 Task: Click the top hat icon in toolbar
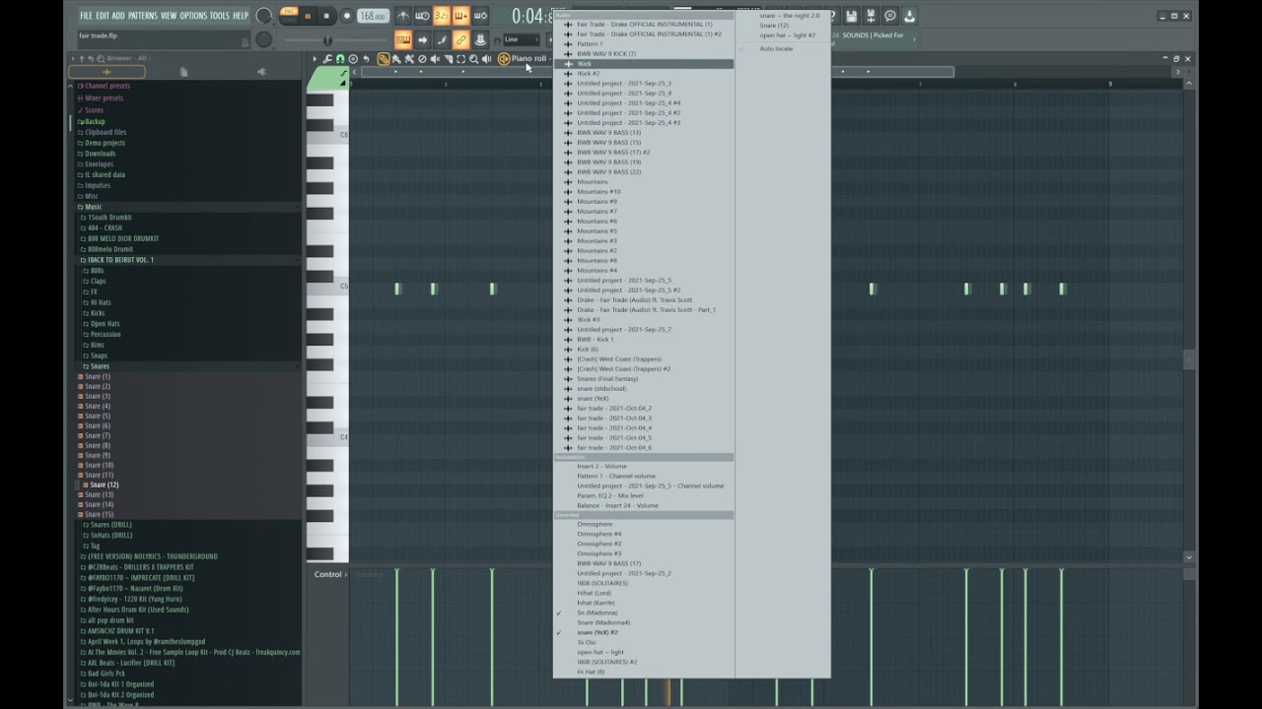pyautogui.click(x=480, y=39)
